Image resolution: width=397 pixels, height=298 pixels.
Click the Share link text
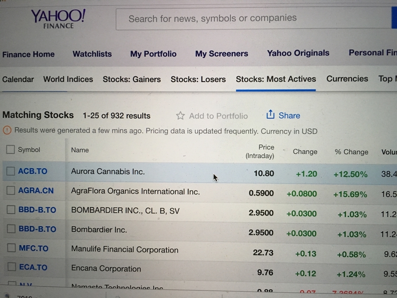click(x=289, y=116)
